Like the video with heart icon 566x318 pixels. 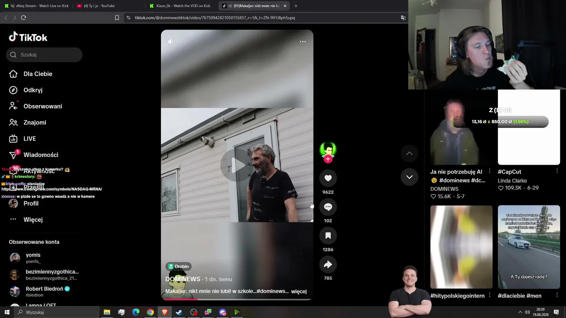click(328, 178)
